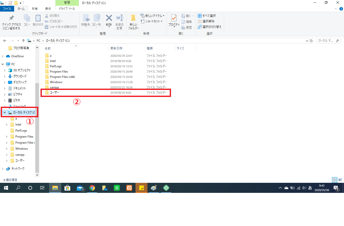Click ショートカットの貼り付け (Paste shortcut)
This screenshot has height=226, width=344.
pyautogui.click(x=61, y=27)
